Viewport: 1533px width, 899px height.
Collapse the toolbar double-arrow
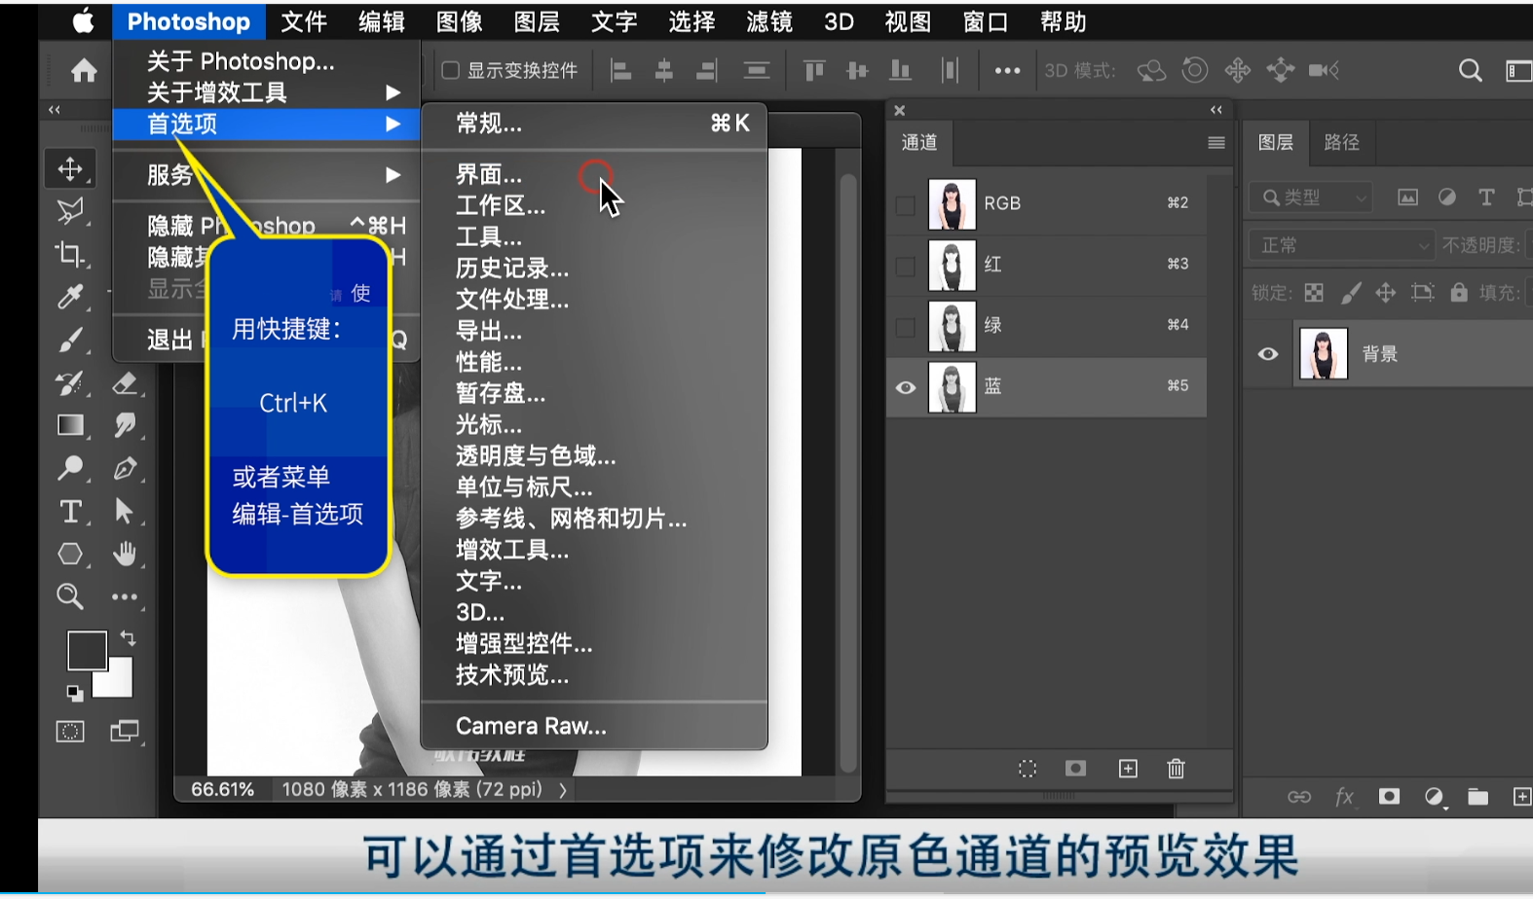(55, 110)
